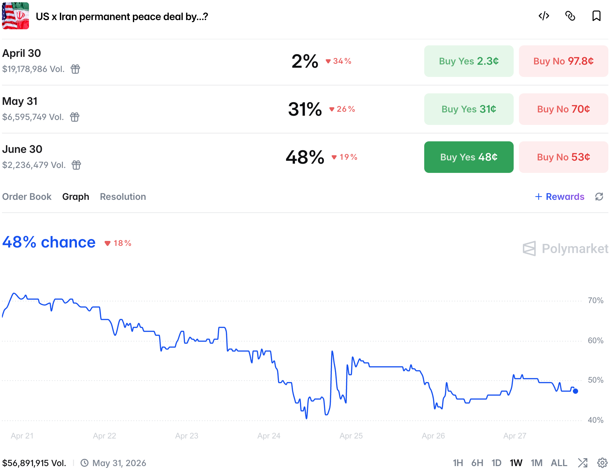Screen dimensions: 611x472
Task: Buy No at 70¢ for May 31
Action: (x=563, y=109)
